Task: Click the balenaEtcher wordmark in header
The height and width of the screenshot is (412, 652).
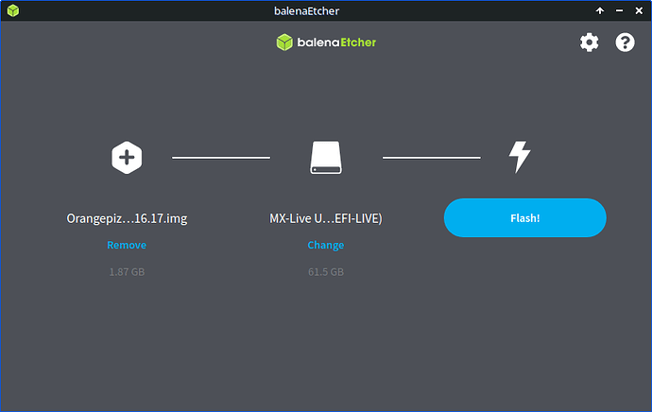Action: (x=337, y=43)
